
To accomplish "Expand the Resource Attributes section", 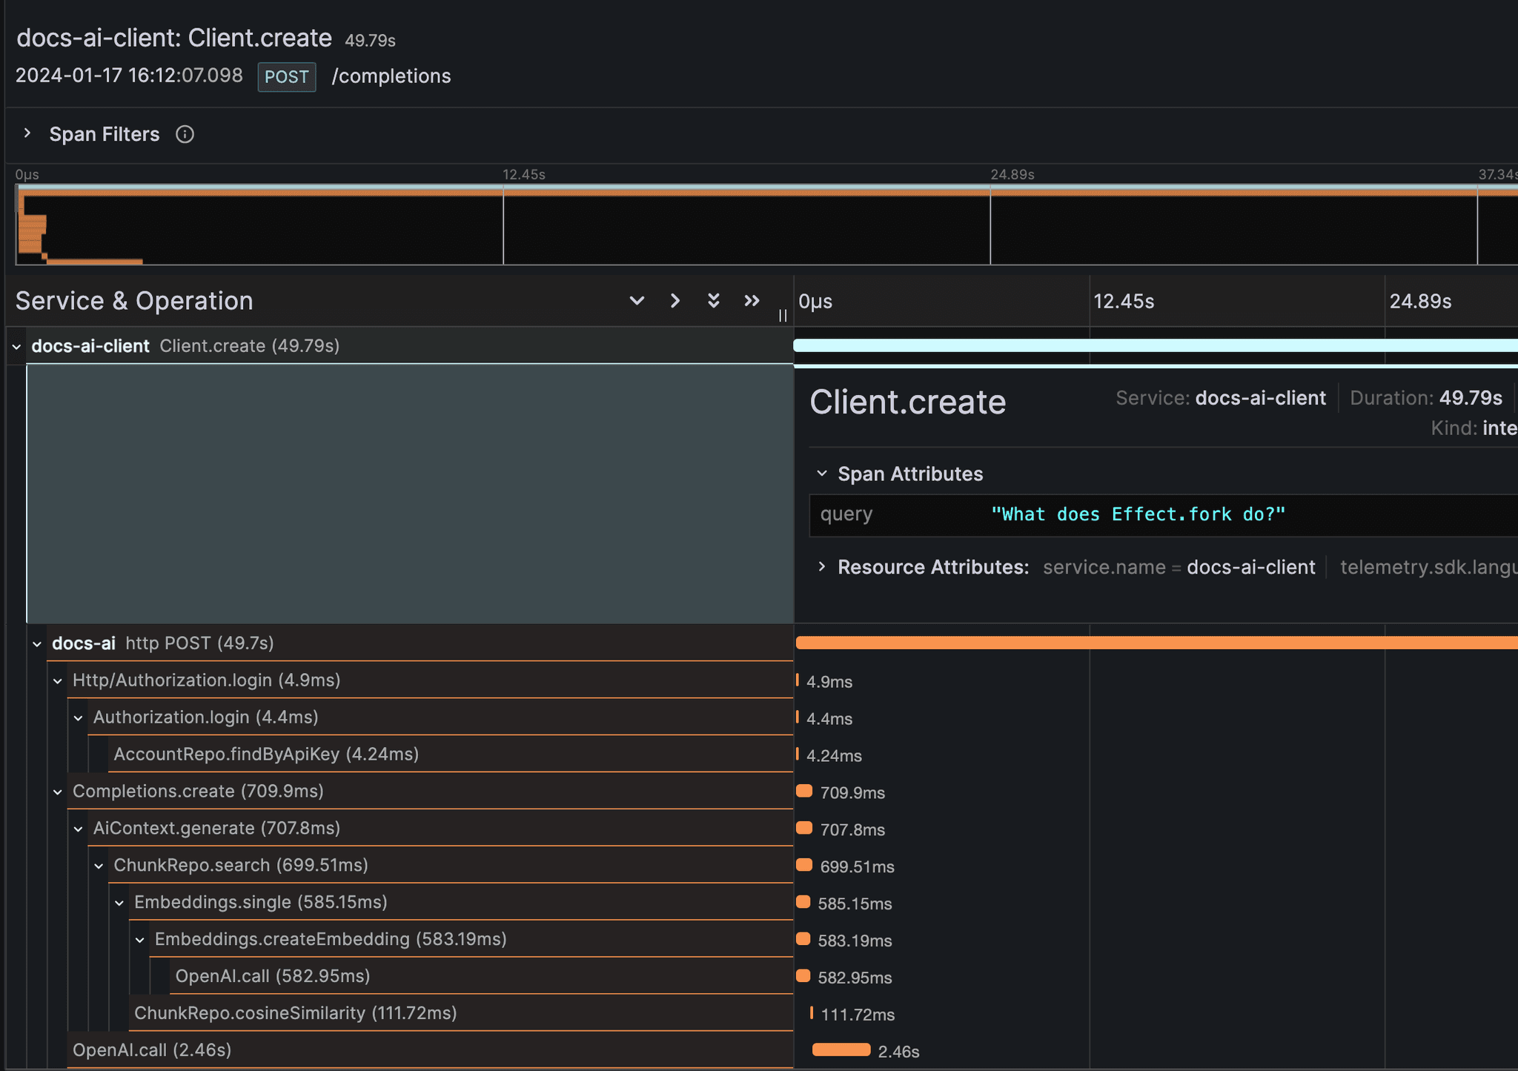I will (821, 567).
